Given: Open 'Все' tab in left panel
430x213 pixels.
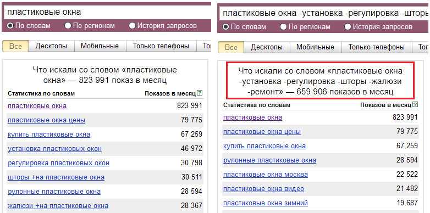Looking at the screenshot, I should (x=15, y=46).
